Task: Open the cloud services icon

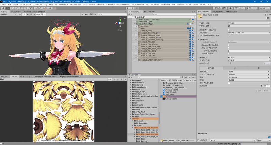Action: click(230, 8)
